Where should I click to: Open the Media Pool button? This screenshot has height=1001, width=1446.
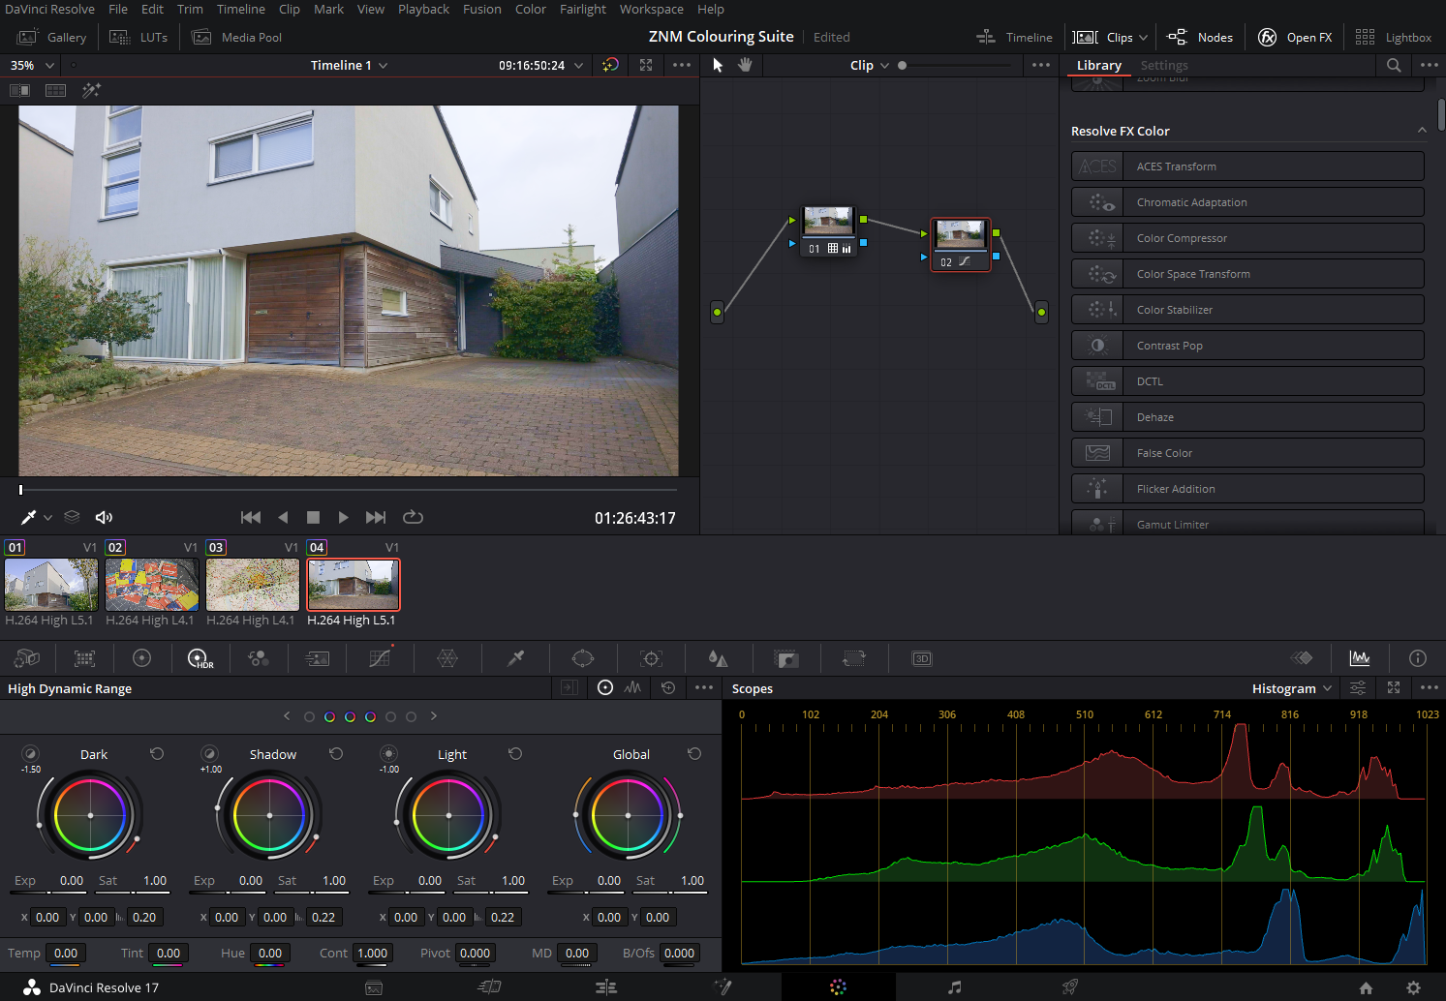tap(237, 37)
